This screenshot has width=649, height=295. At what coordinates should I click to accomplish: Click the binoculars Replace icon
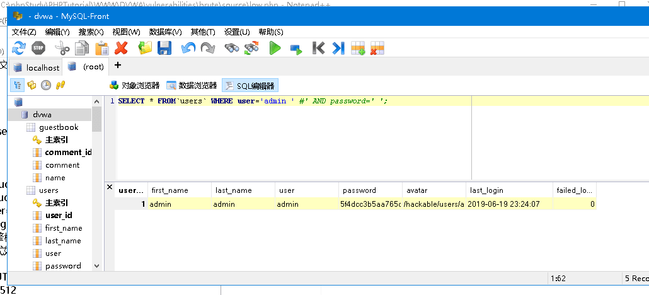pyautogui.click(x=251, y=48)
